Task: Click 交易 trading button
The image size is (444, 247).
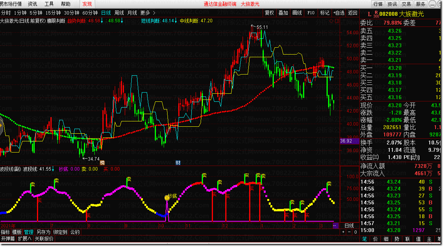Action: click(406, 4)
